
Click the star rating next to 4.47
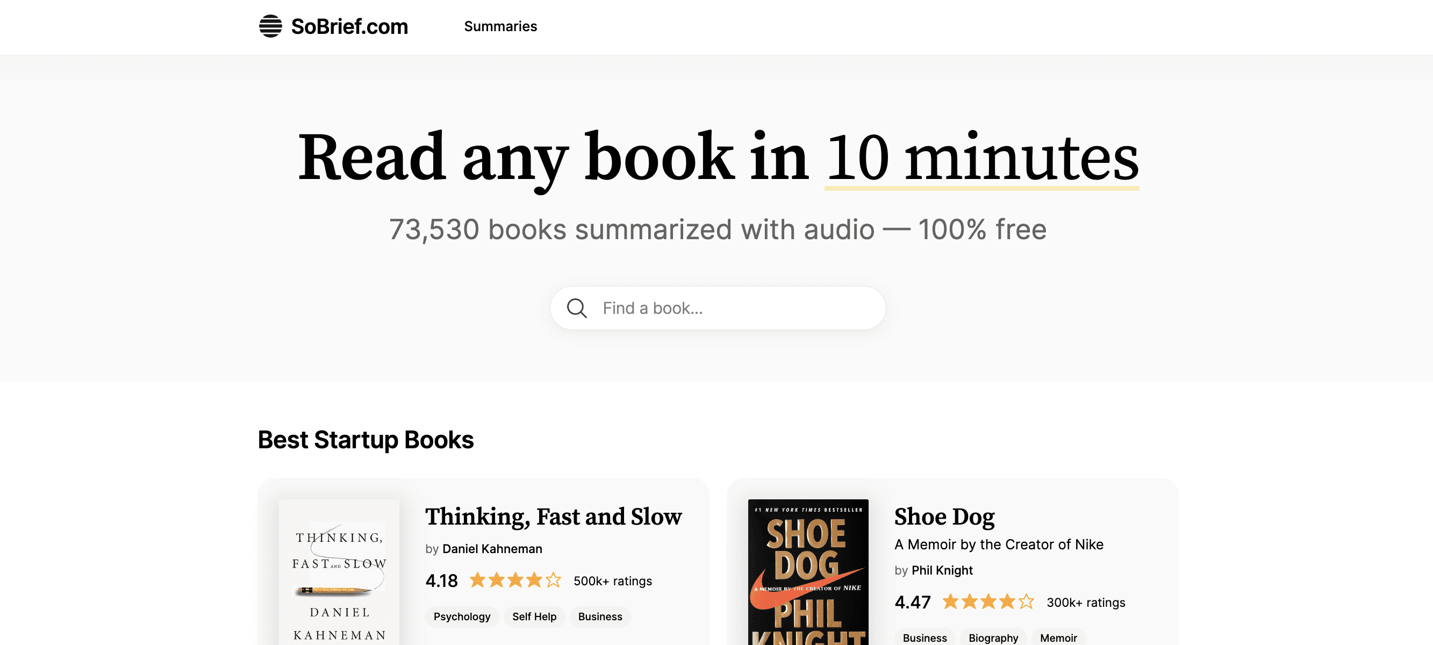click(988, 602)
